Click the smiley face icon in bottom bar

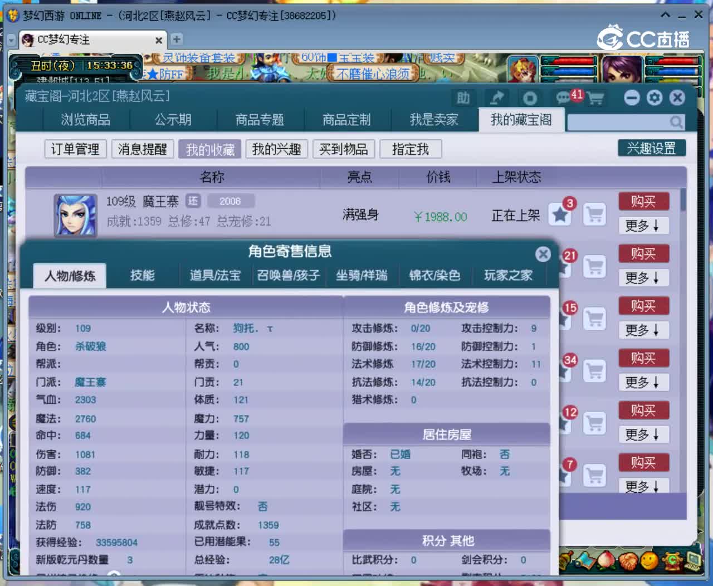(649, 560)
